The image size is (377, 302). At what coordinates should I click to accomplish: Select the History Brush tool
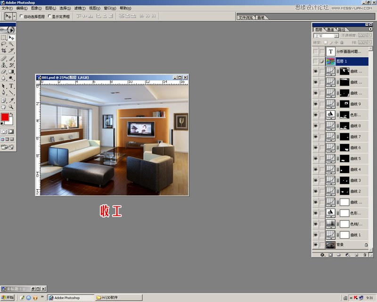[11, 65]
